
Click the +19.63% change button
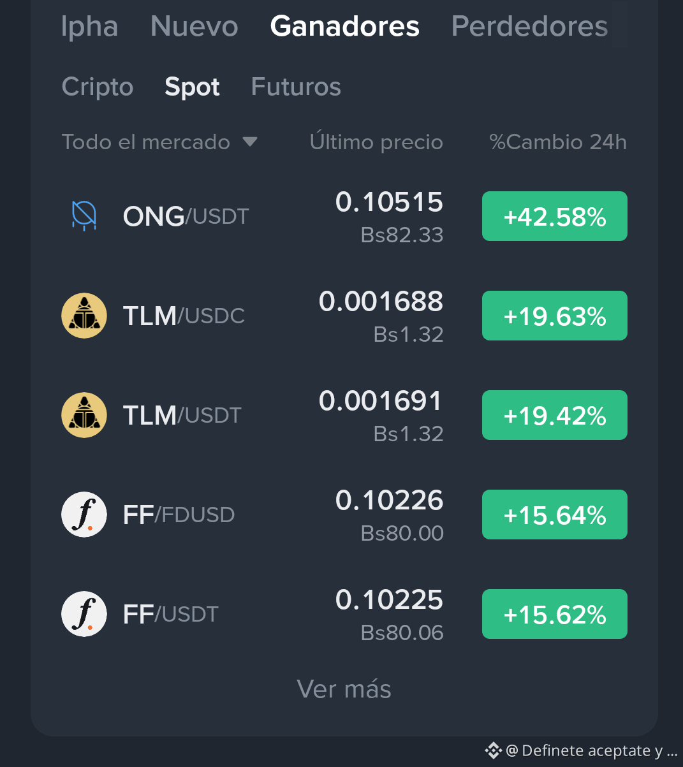click(555, 316)
